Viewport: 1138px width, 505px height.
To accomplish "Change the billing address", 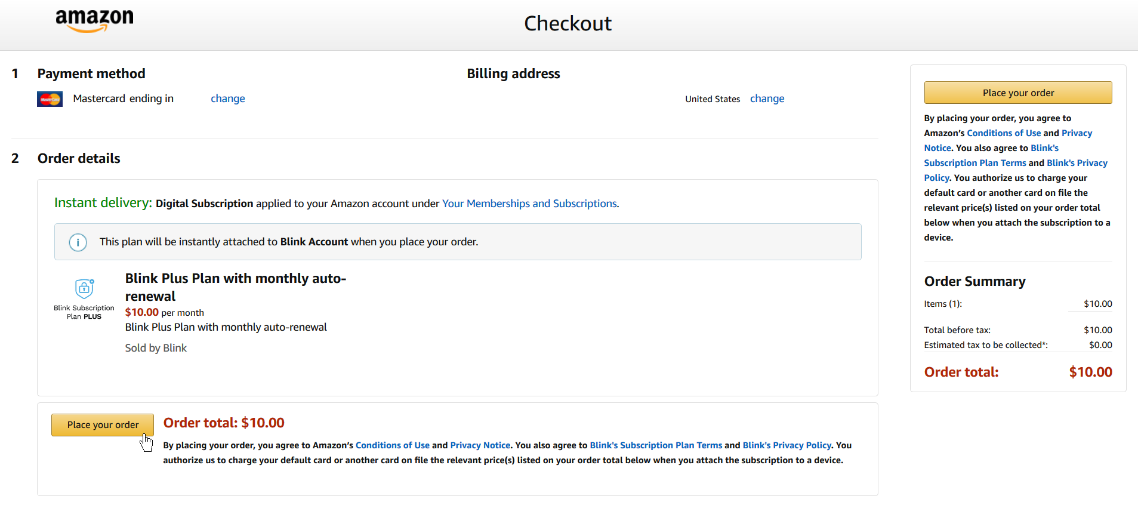I will click(767, 98).
